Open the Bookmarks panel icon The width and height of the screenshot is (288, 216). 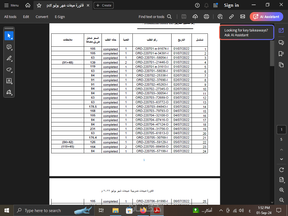[281, 54]
